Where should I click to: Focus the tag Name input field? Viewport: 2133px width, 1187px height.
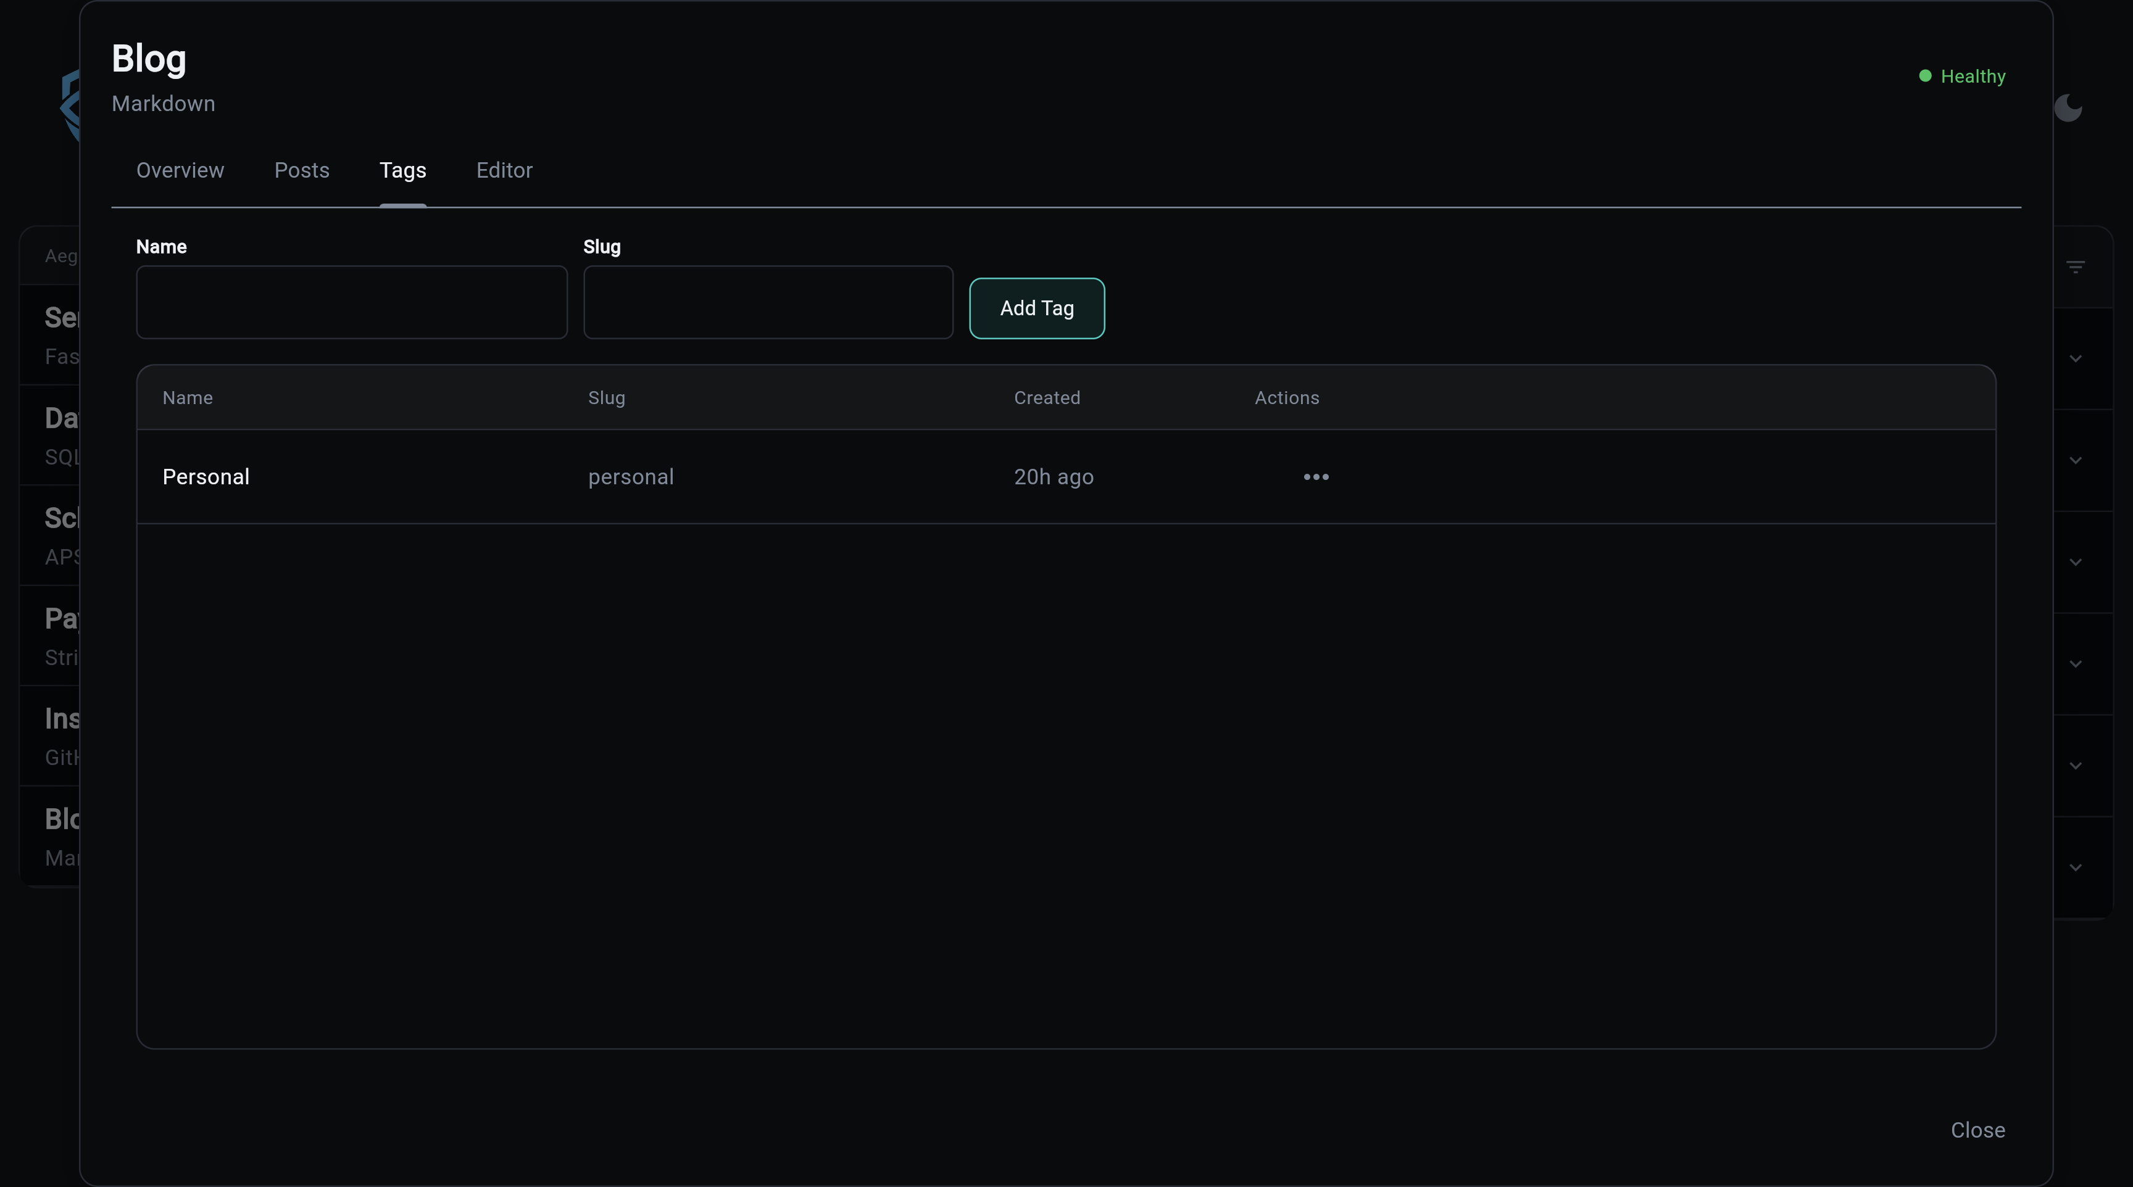coord(352,302)
